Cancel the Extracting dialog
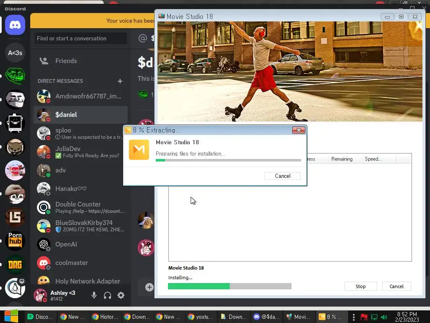Viewport: 430px width, 323px height. [x=283, y=176]
